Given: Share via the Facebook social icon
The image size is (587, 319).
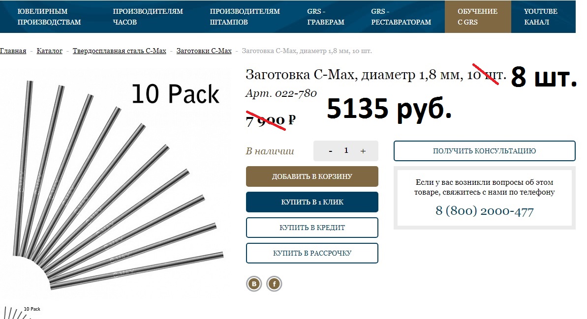Looking at the screenshot, I should coord(274,284).
